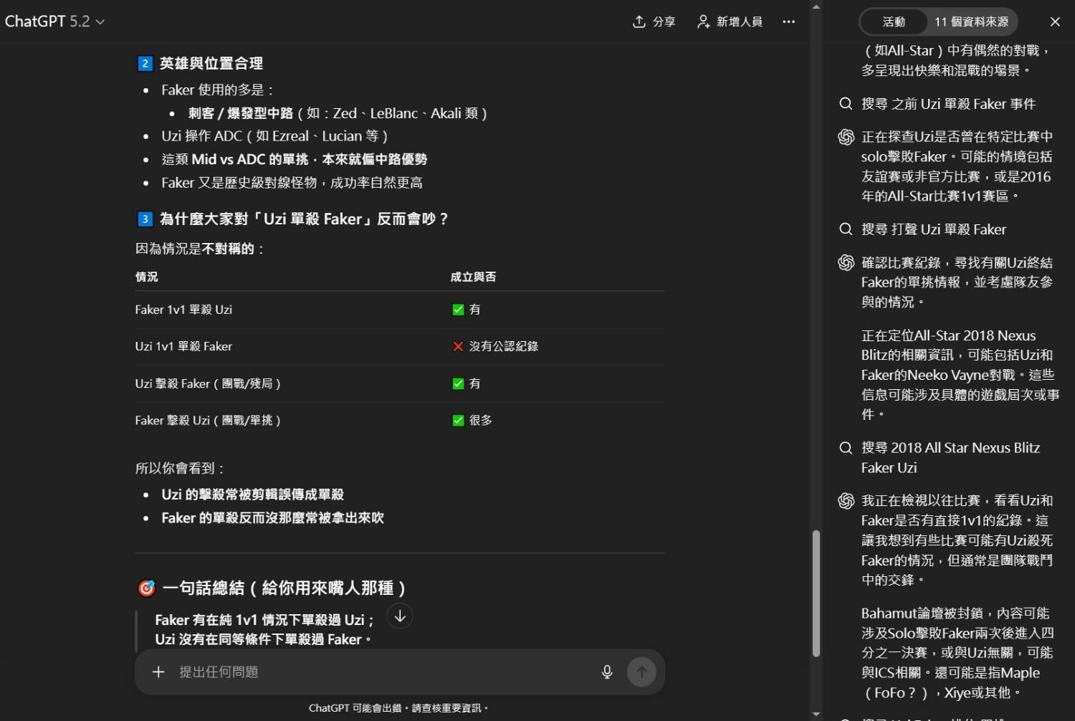The width and height of the screenshot is (1075, 721).
Task: Close the activity side panel
Action: click(x=1055, y=22)
